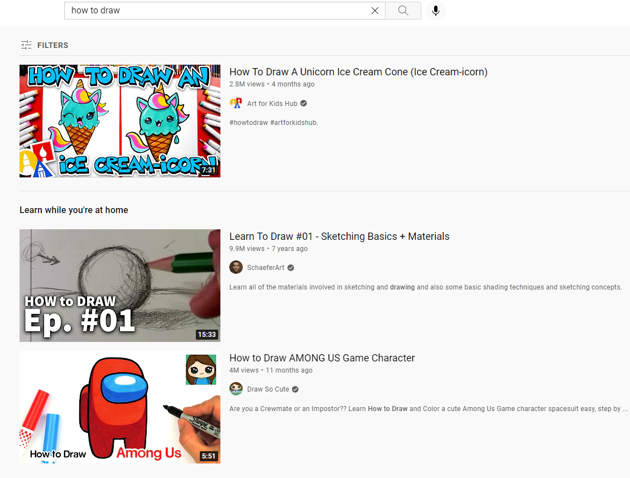Clear the search box with the X icon
Screen dimensions: 630x478
pyautogui.click(x=375, y=11)
